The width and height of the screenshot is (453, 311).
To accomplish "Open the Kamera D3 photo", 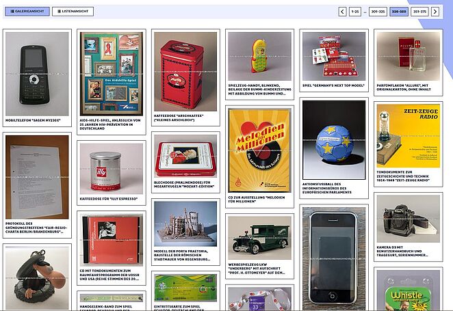I will tap(409, 219).
